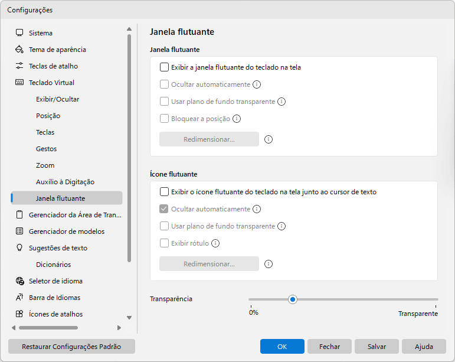
Task: Click the Seletor de idioma globe icon
Action: click(19, 281)
